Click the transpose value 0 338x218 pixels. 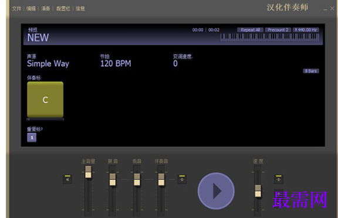[x=175, y=63]
